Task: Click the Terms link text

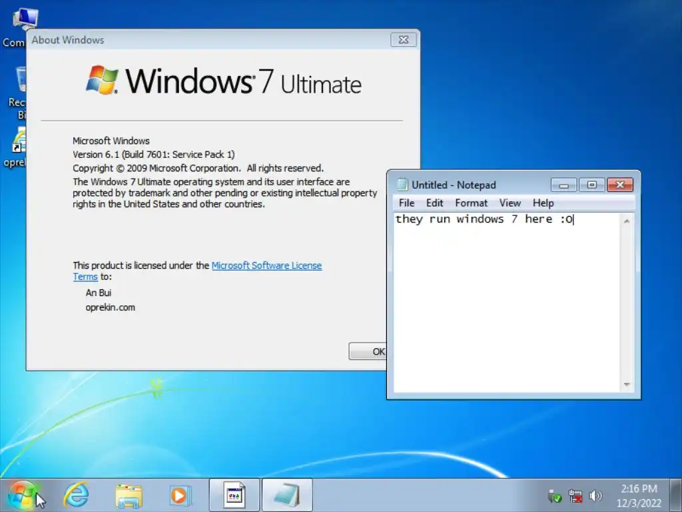Action: (85, 277)
